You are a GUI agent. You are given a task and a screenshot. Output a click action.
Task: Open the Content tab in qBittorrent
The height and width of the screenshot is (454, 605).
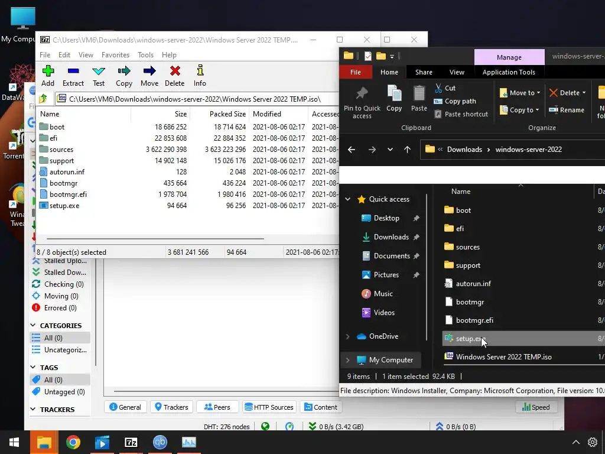tap(321, 407)
